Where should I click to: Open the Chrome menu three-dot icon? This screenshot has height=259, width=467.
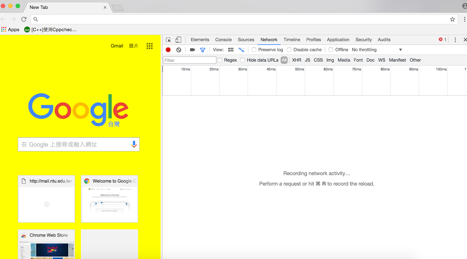point(464,19)
